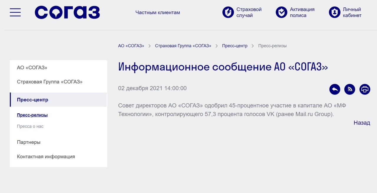Go to Страховая Группа «СОГАЗ» breadcrumb
Image resolution: width=377 pixels, height=193 pixels.
(183, 46)
